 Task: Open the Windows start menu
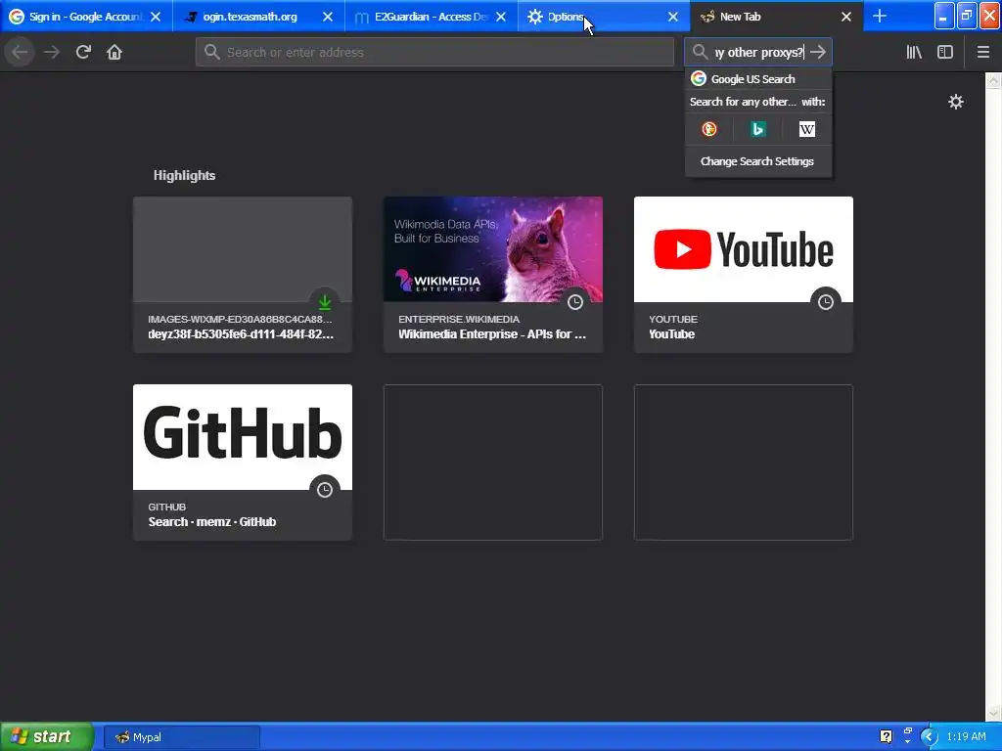(x=47, y=736)
